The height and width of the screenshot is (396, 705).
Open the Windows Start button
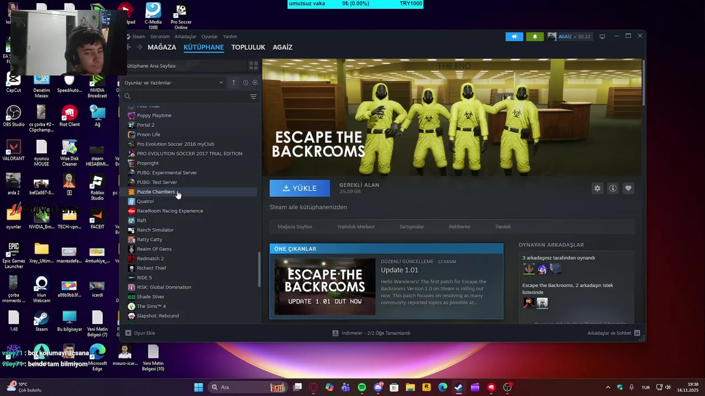pyautogui.click(x=198, y=387)
